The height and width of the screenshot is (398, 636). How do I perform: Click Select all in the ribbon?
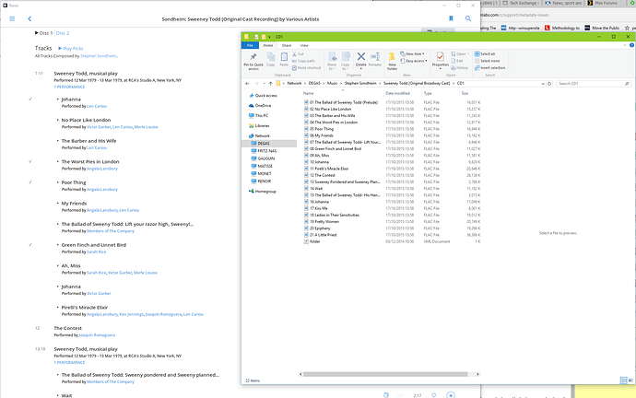click(485, 54)
